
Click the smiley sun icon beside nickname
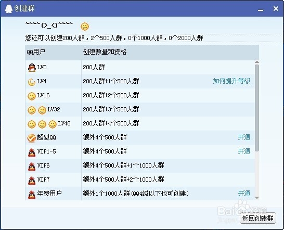85,27
